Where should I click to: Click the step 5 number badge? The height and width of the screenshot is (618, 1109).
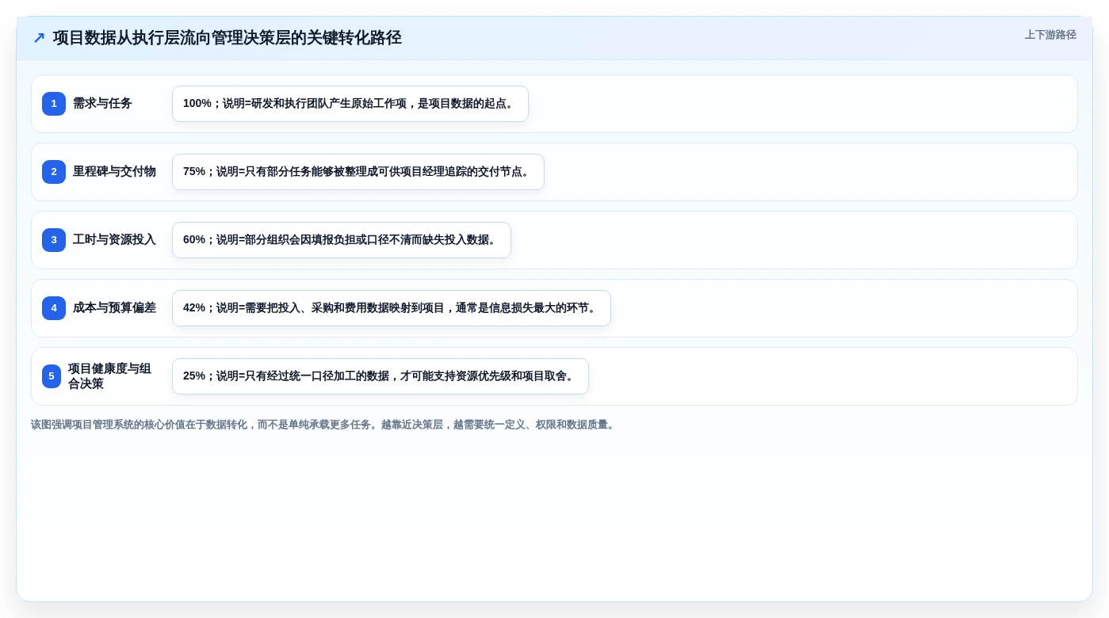point(52,376)
